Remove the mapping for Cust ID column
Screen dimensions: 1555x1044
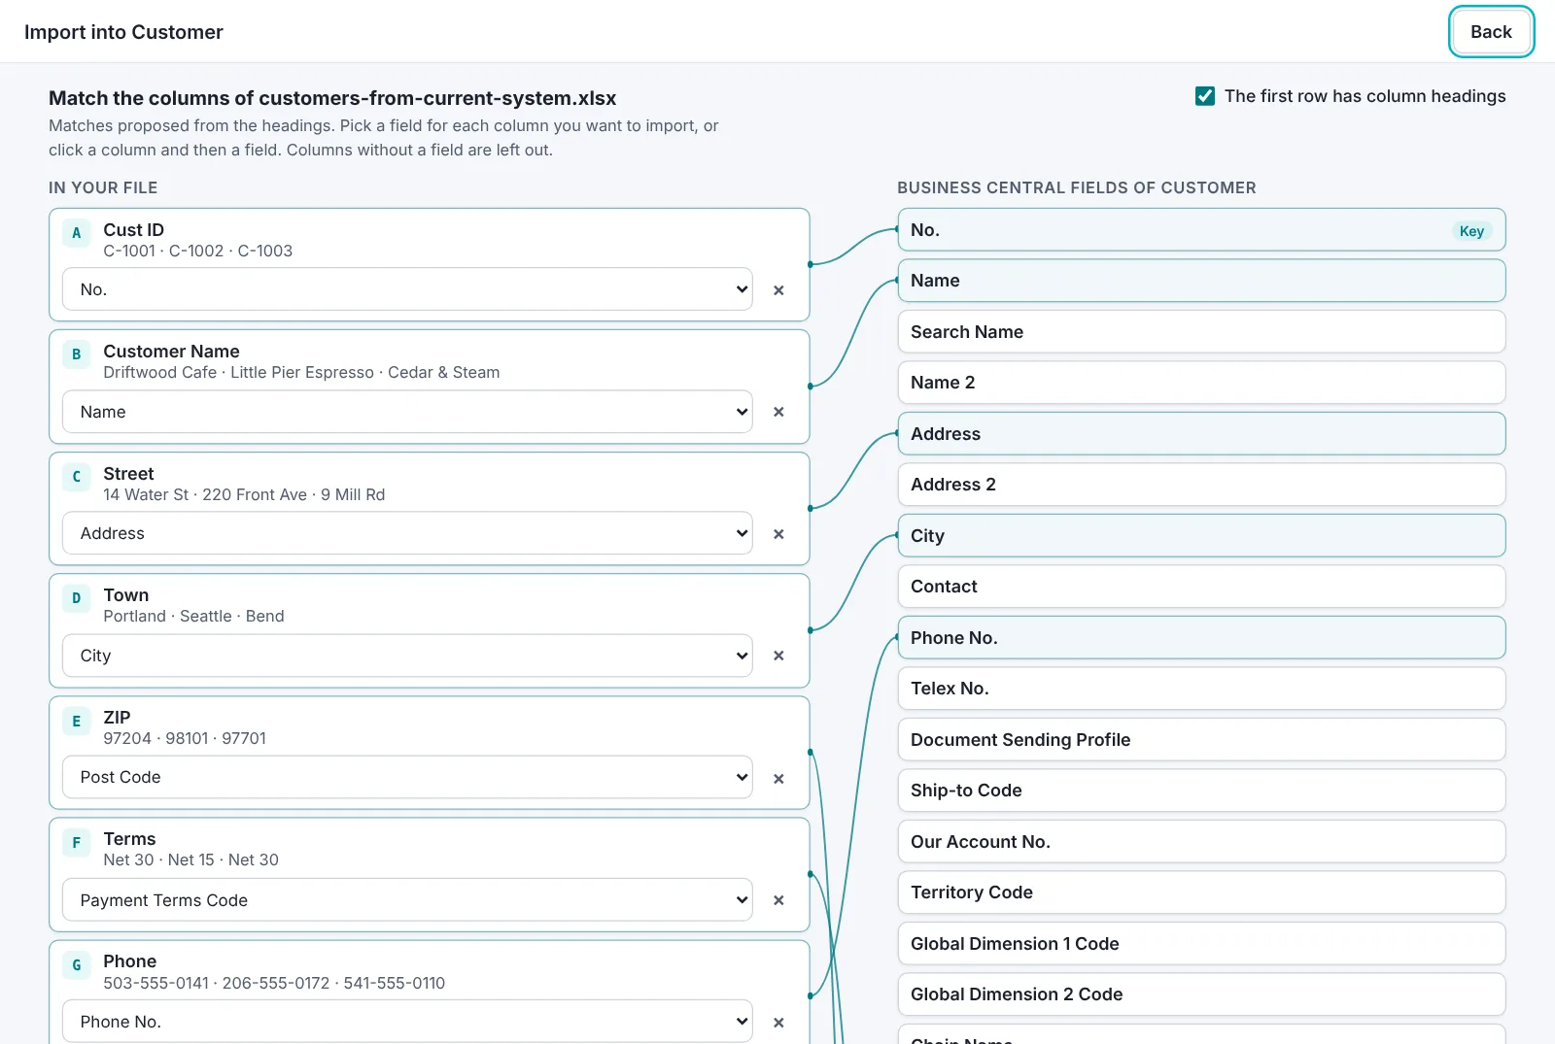[x=778, y=289]
